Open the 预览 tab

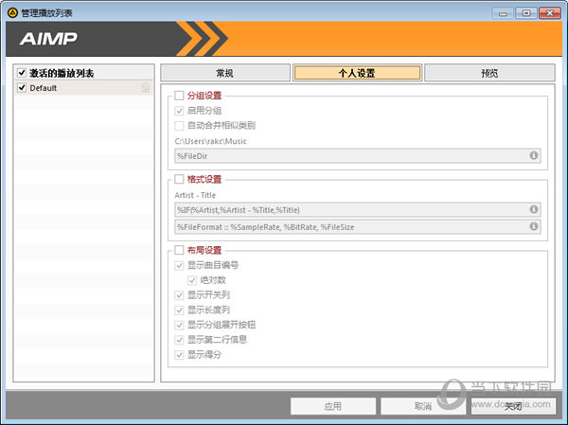point(489,73)
